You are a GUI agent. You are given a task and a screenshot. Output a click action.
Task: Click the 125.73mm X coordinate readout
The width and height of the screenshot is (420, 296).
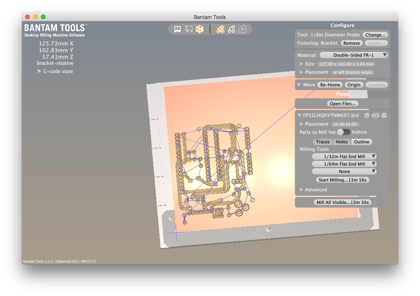[x=56, y=43]
